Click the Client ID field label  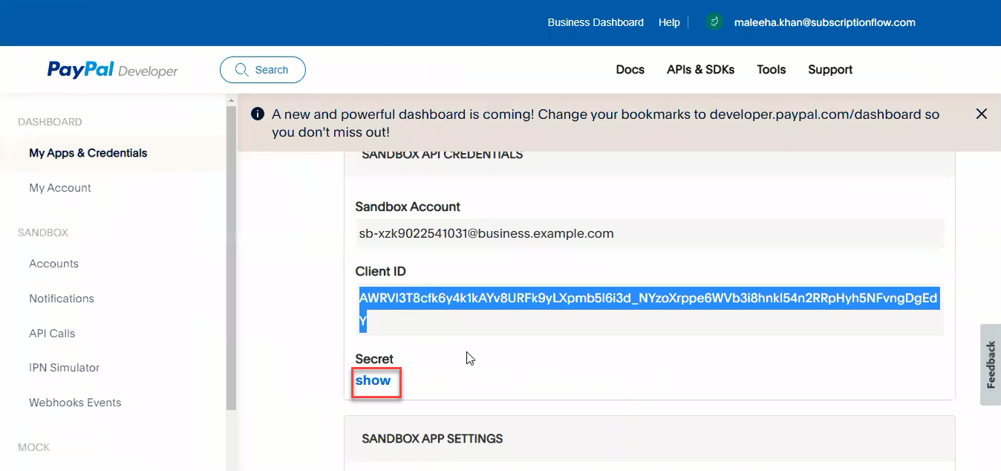(x=380, y=271)
